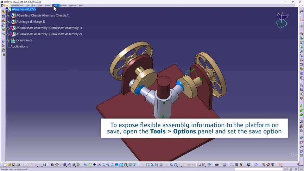Open the Edit menu

pyautogui.click(x=34, y=5)
